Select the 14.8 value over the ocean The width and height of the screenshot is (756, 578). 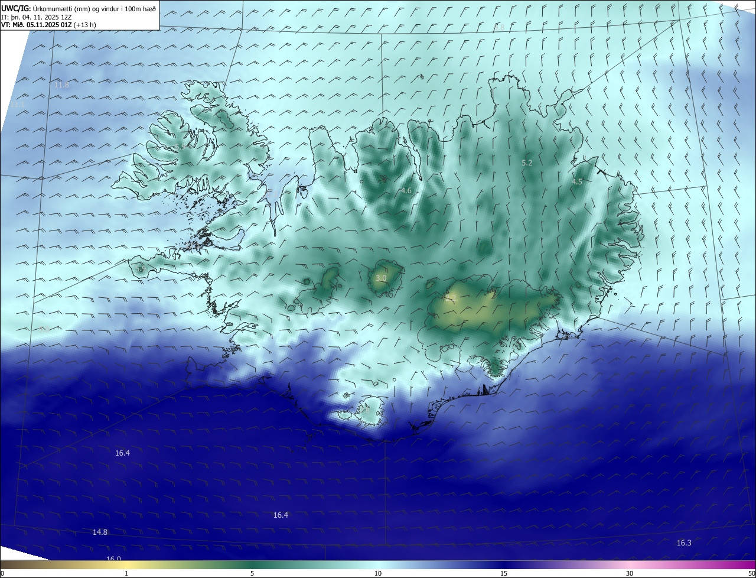click(x=100, y=532)
